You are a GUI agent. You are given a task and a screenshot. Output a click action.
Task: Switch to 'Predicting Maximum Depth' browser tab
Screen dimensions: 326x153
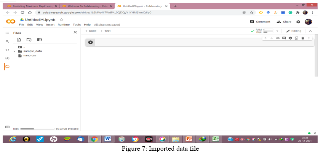(32, 6)
